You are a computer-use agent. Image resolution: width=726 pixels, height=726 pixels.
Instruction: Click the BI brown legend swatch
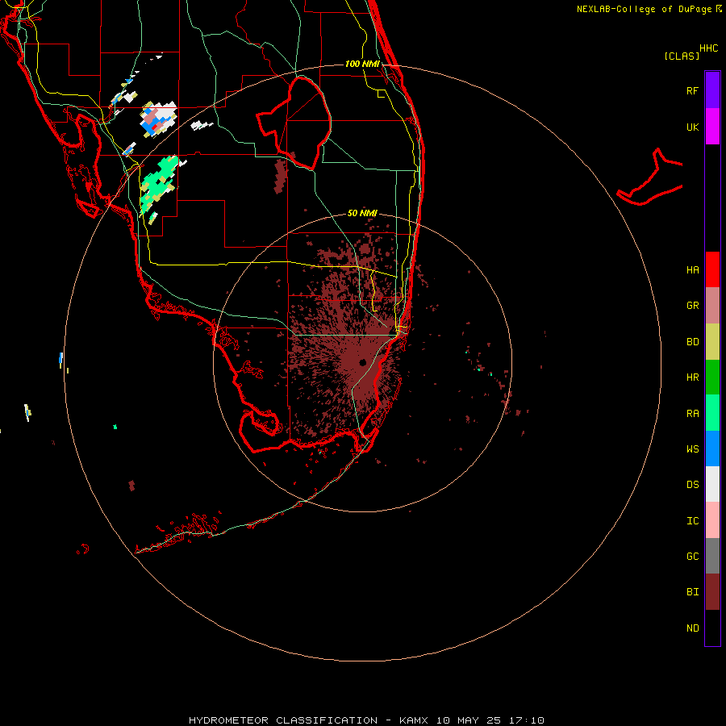(712, 592)
